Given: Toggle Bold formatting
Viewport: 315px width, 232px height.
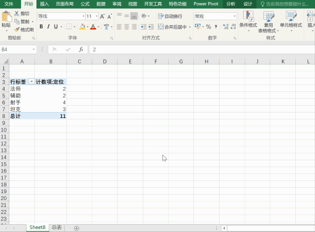Looking at the screenshot, I should pos(41,27).
